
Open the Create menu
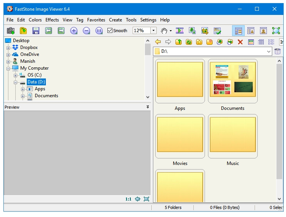(115, 20)
